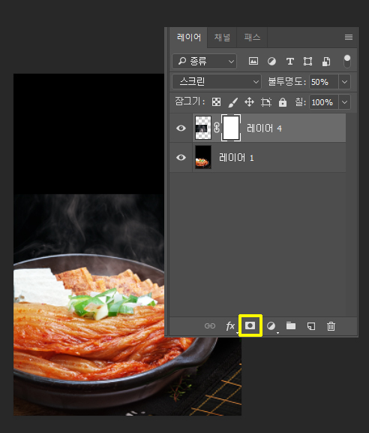The width and height of the screenshot is (369, 433).
Task: Click the 칠 label
Action: pyautogui.click(x=301, y=102)
